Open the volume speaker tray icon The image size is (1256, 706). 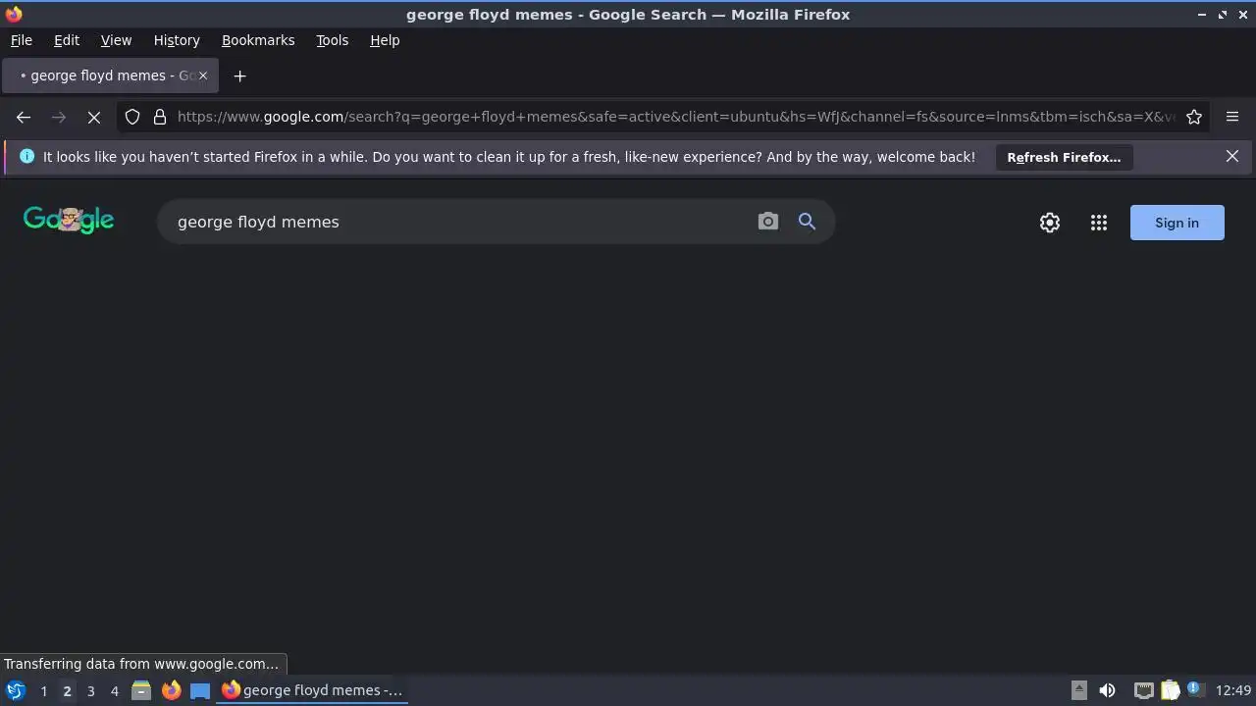point(1107,690)
